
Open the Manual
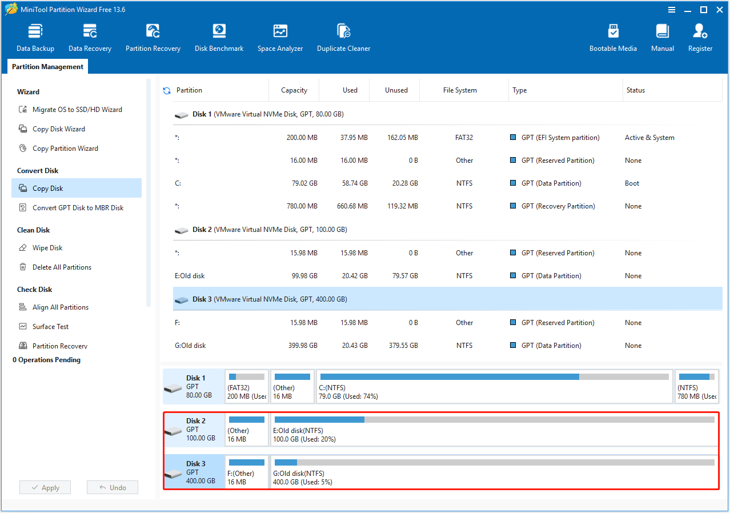(x=663, y=38)
